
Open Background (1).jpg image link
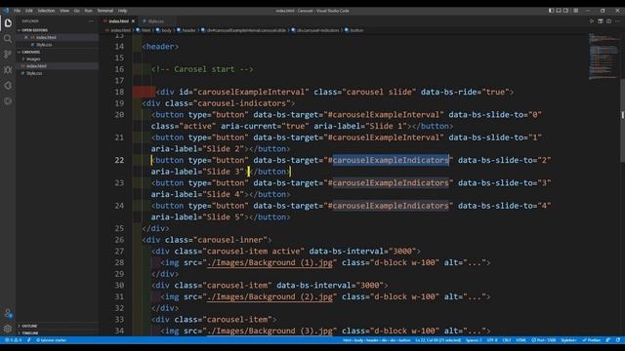point(270,262)
